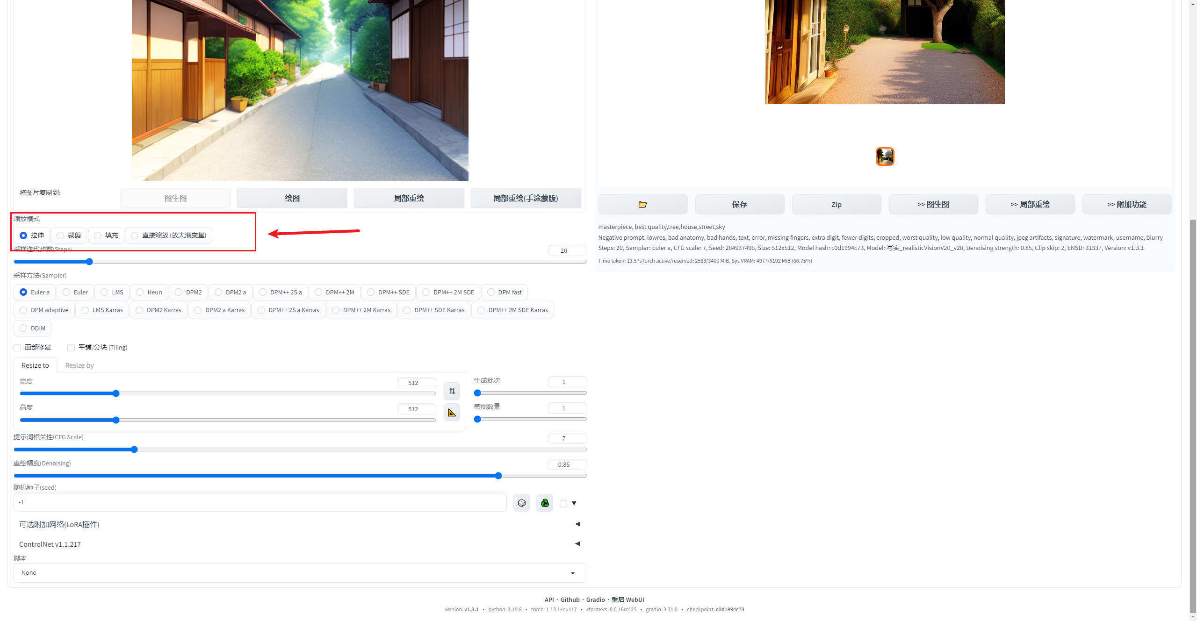The image size is (1197, 621).
Task: Open the script None dropdown
Action: pyautogui.click(x=300, y=573)
